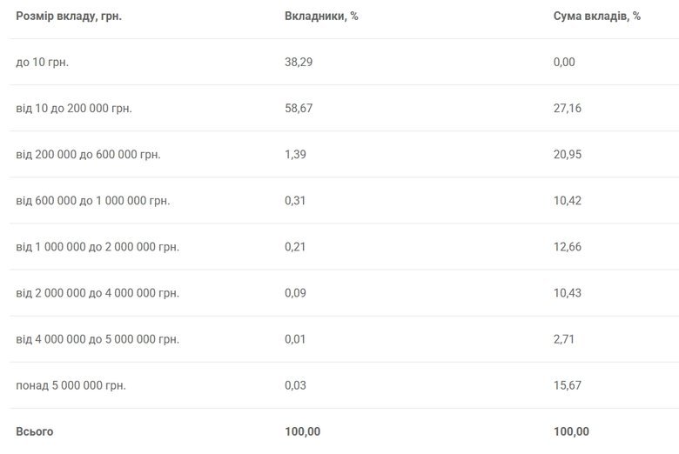Select 'від 2 000 000 до 4 000 000 грн.' row
Image resolution: width=679 pixels, height=454 pixels.
pyautogui.click(x=97, y=293)
